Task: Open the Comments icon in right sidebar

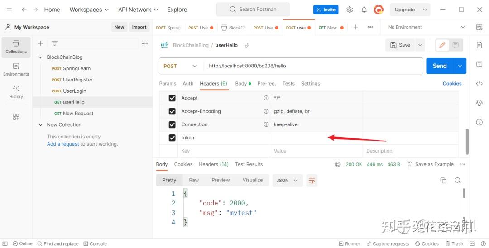Action: tap(479, 64)
